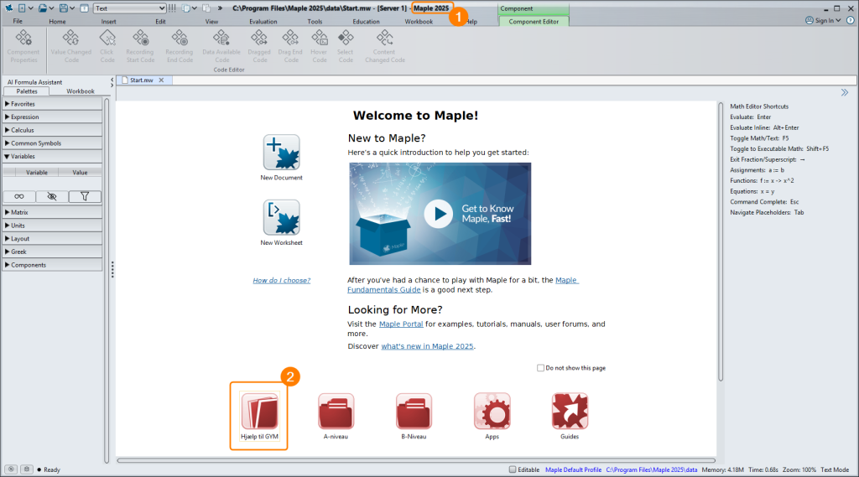859x477 pixels.
Task: Toggle the hidden-eye icon in Variables palette
Action: click(52, 196)
